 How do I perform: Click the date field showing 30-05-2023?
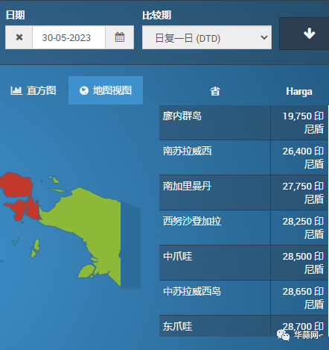(68, 37)
